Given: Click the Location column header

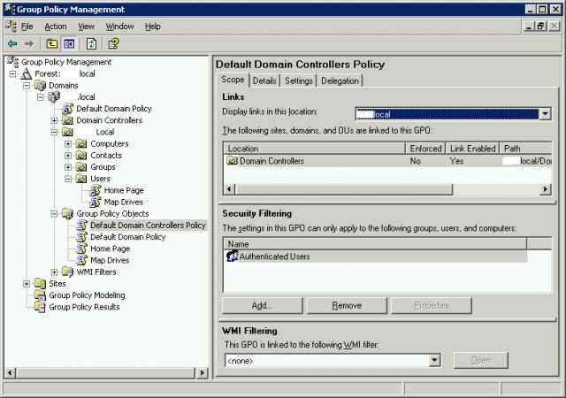Looking at the screenshot, I should (x=315, y=149).
